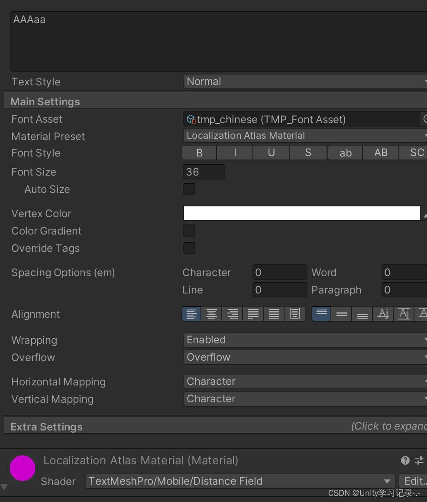
Task: Change the Overflow mode dropdown
Action: point(304,357)
